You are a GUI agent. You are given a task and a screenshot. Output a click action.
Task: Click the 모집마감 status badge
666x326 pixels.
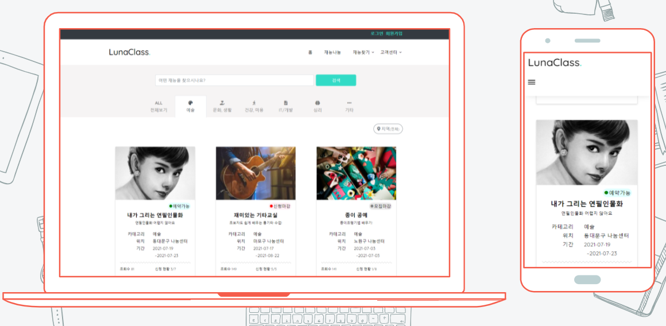(x=381, y=206)
